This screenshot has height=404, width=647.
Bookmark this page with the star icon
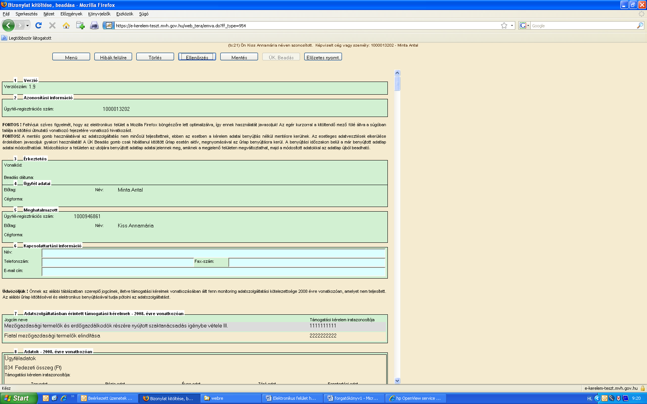[x=504, y=25]
